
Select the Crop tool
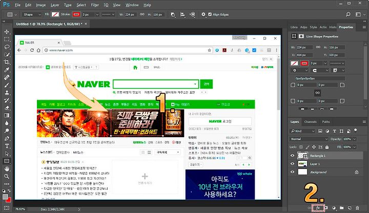[7, 62]
